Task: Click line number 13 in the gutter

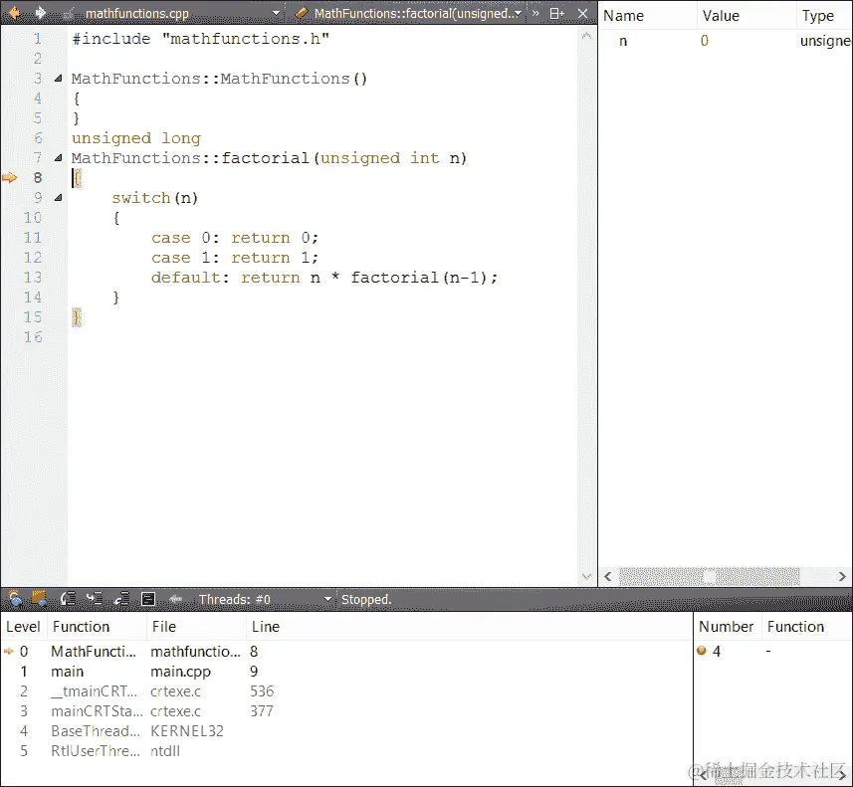Action: point(33,278)
